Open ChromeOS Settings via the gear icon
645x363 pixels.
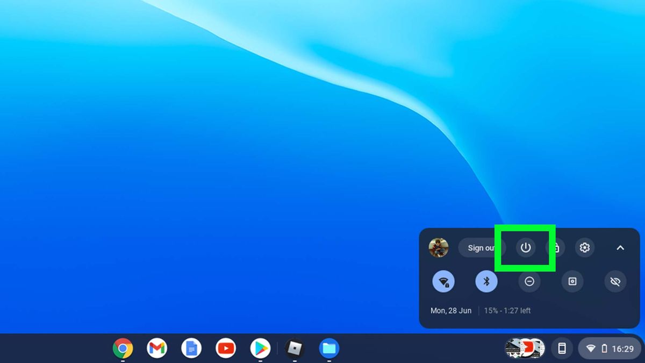(x=585, y=248)
